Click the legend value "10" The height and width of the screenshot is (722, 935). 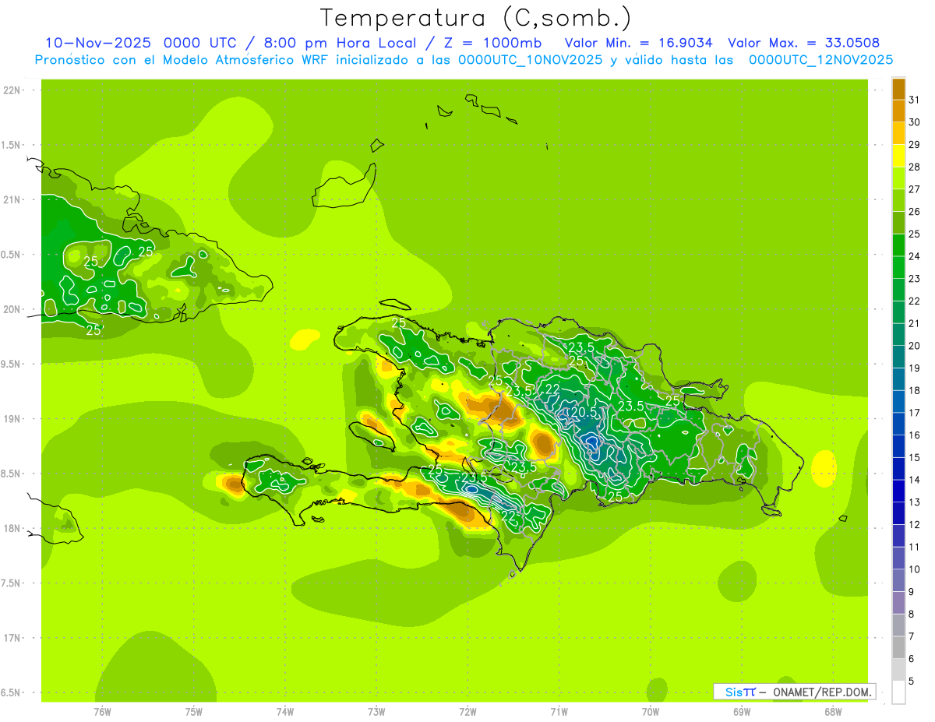(915, 569)
